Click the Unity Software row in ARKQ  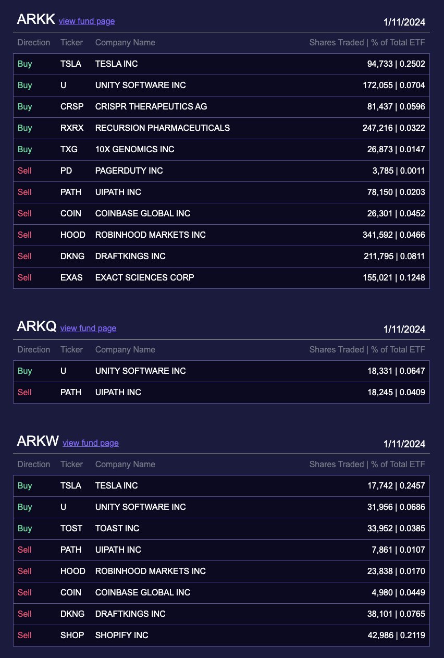click(221, 371)
